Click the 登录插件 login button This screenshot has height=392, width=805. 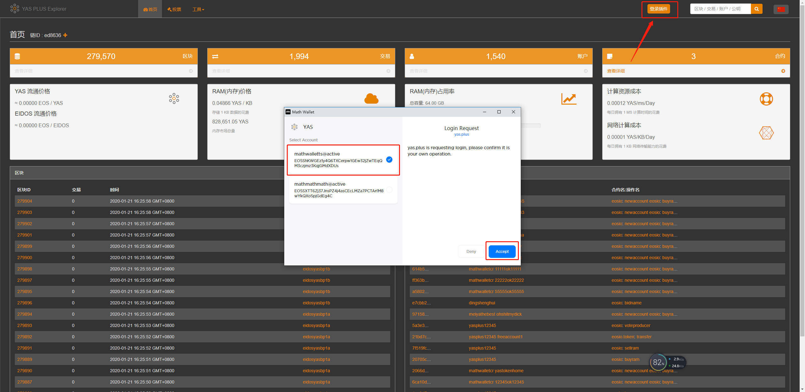coord(658,9)
